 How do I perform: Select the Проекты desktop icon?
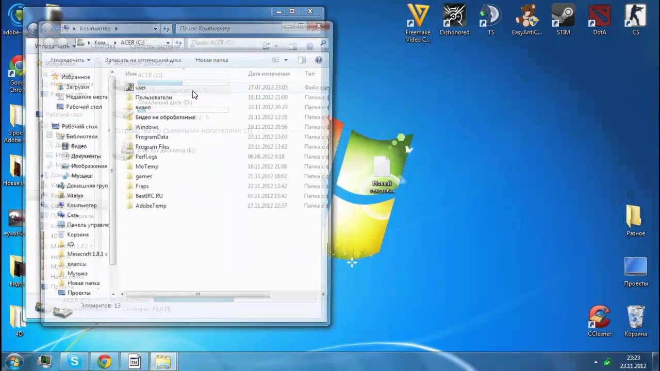636,272
